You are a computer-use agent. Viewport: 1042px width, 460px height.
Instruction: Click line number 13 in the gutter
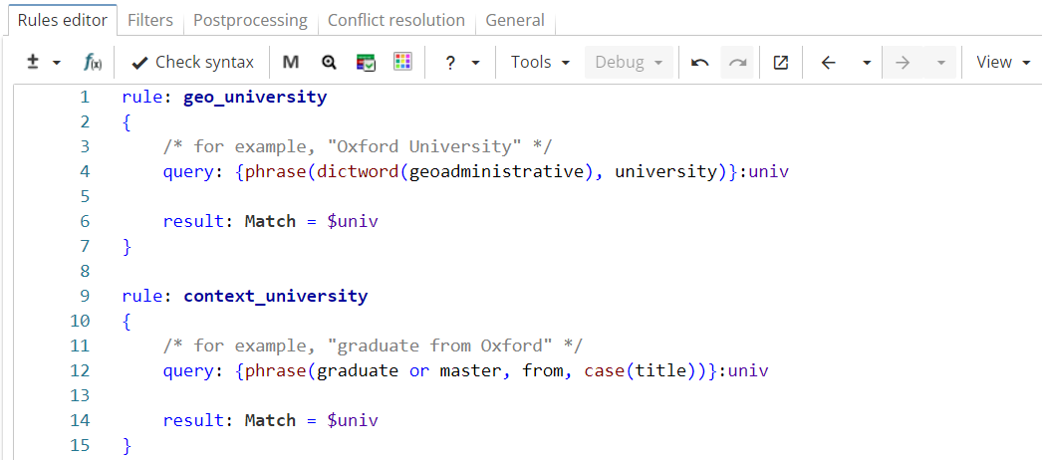coord(79,395)
